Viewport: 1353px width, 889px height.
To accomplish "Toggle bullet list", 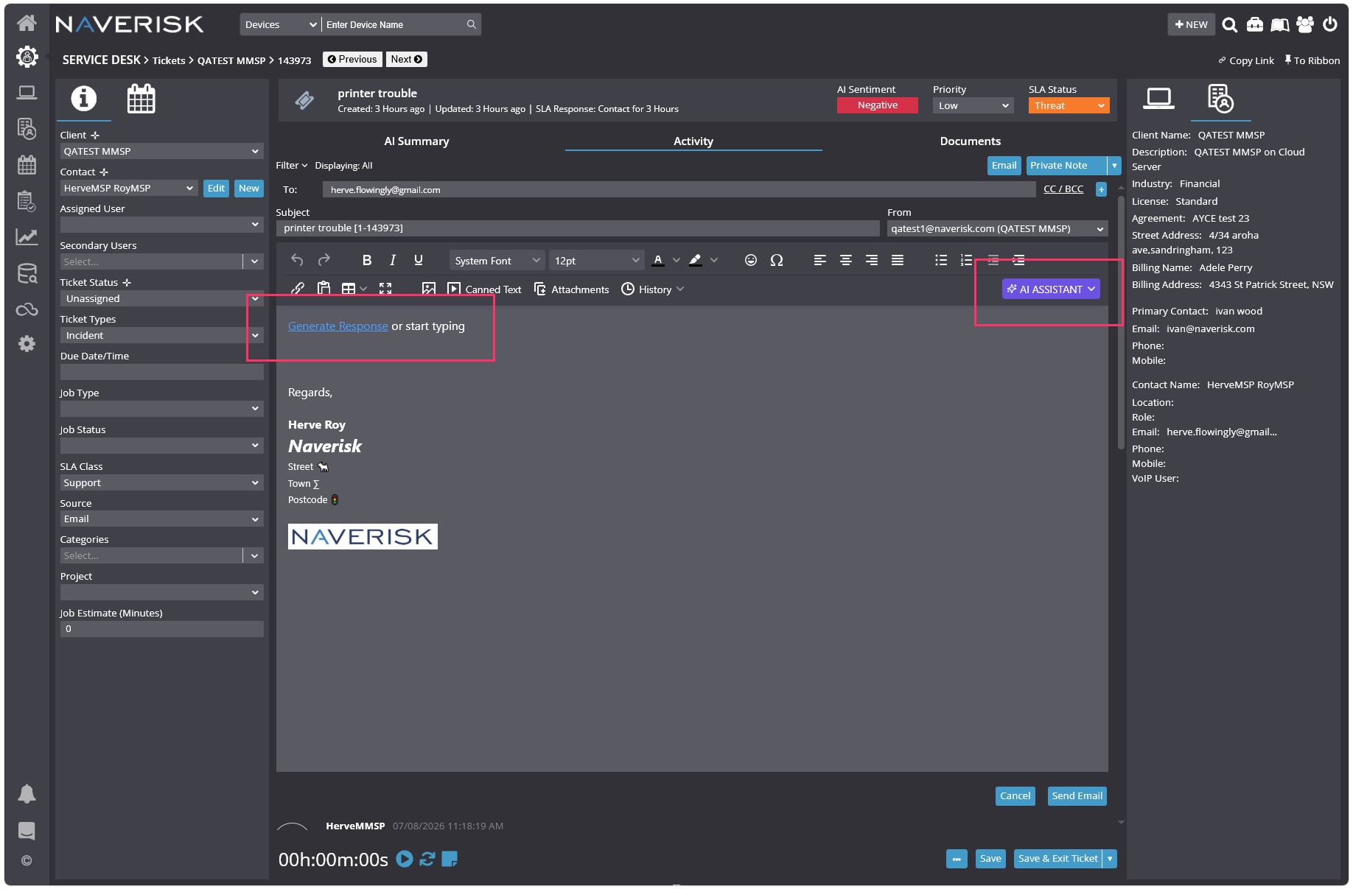I will tap(941, 260).
